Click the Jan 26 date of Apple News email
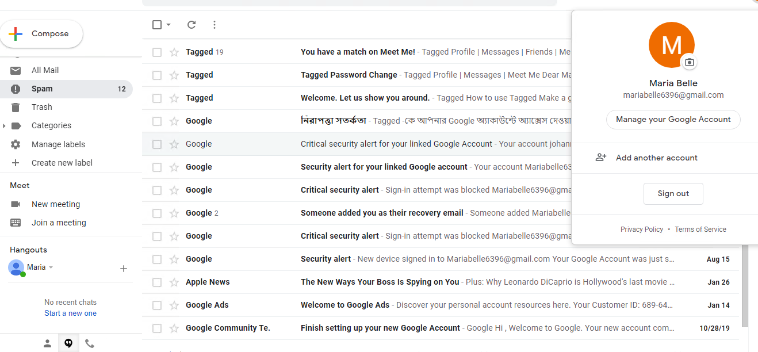The width and height of the screenshot is (758, 352). [x=719, y=282]
